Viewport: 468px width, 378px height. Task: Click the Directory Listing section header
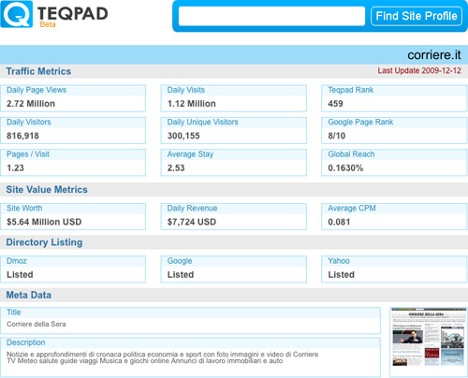[44, 242]
